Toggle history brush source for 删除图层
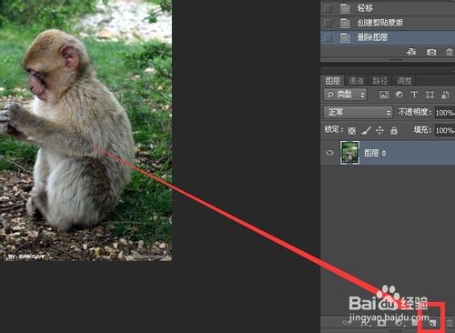 (x=328, y=37)
